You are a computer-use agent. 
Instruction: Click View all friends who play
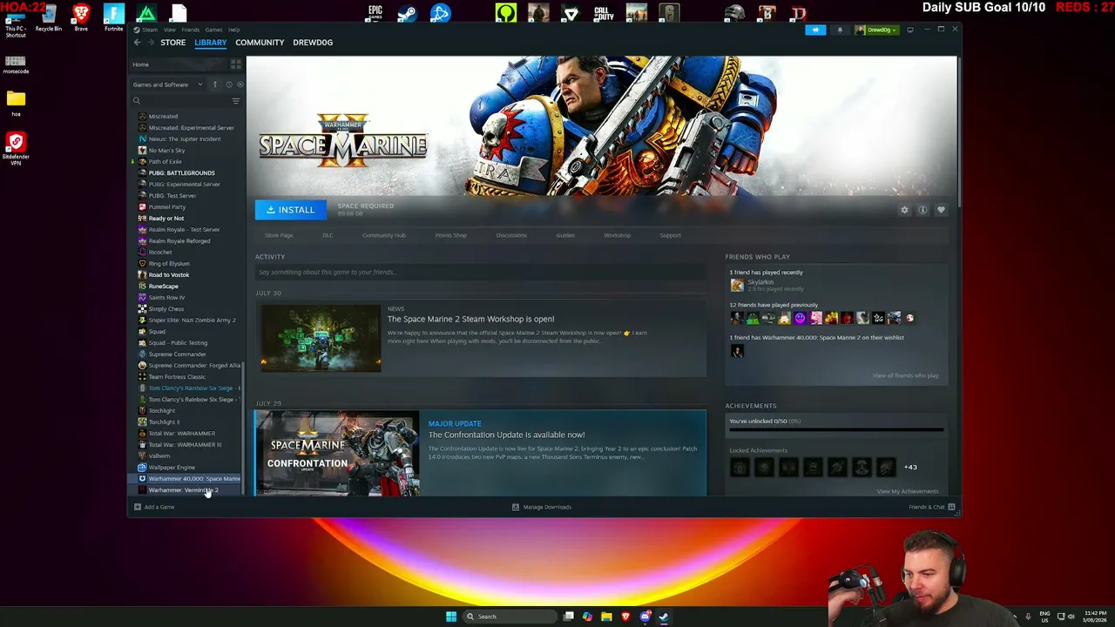905,375
